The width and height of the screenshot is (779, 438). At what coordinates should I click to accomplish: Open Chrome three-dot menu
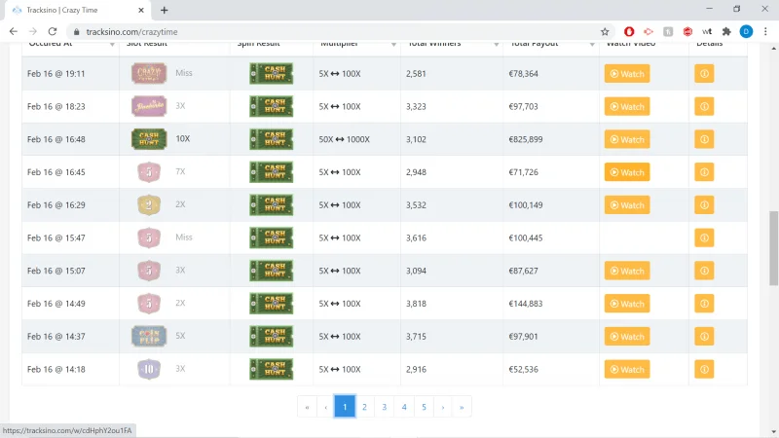pos(765,32)
